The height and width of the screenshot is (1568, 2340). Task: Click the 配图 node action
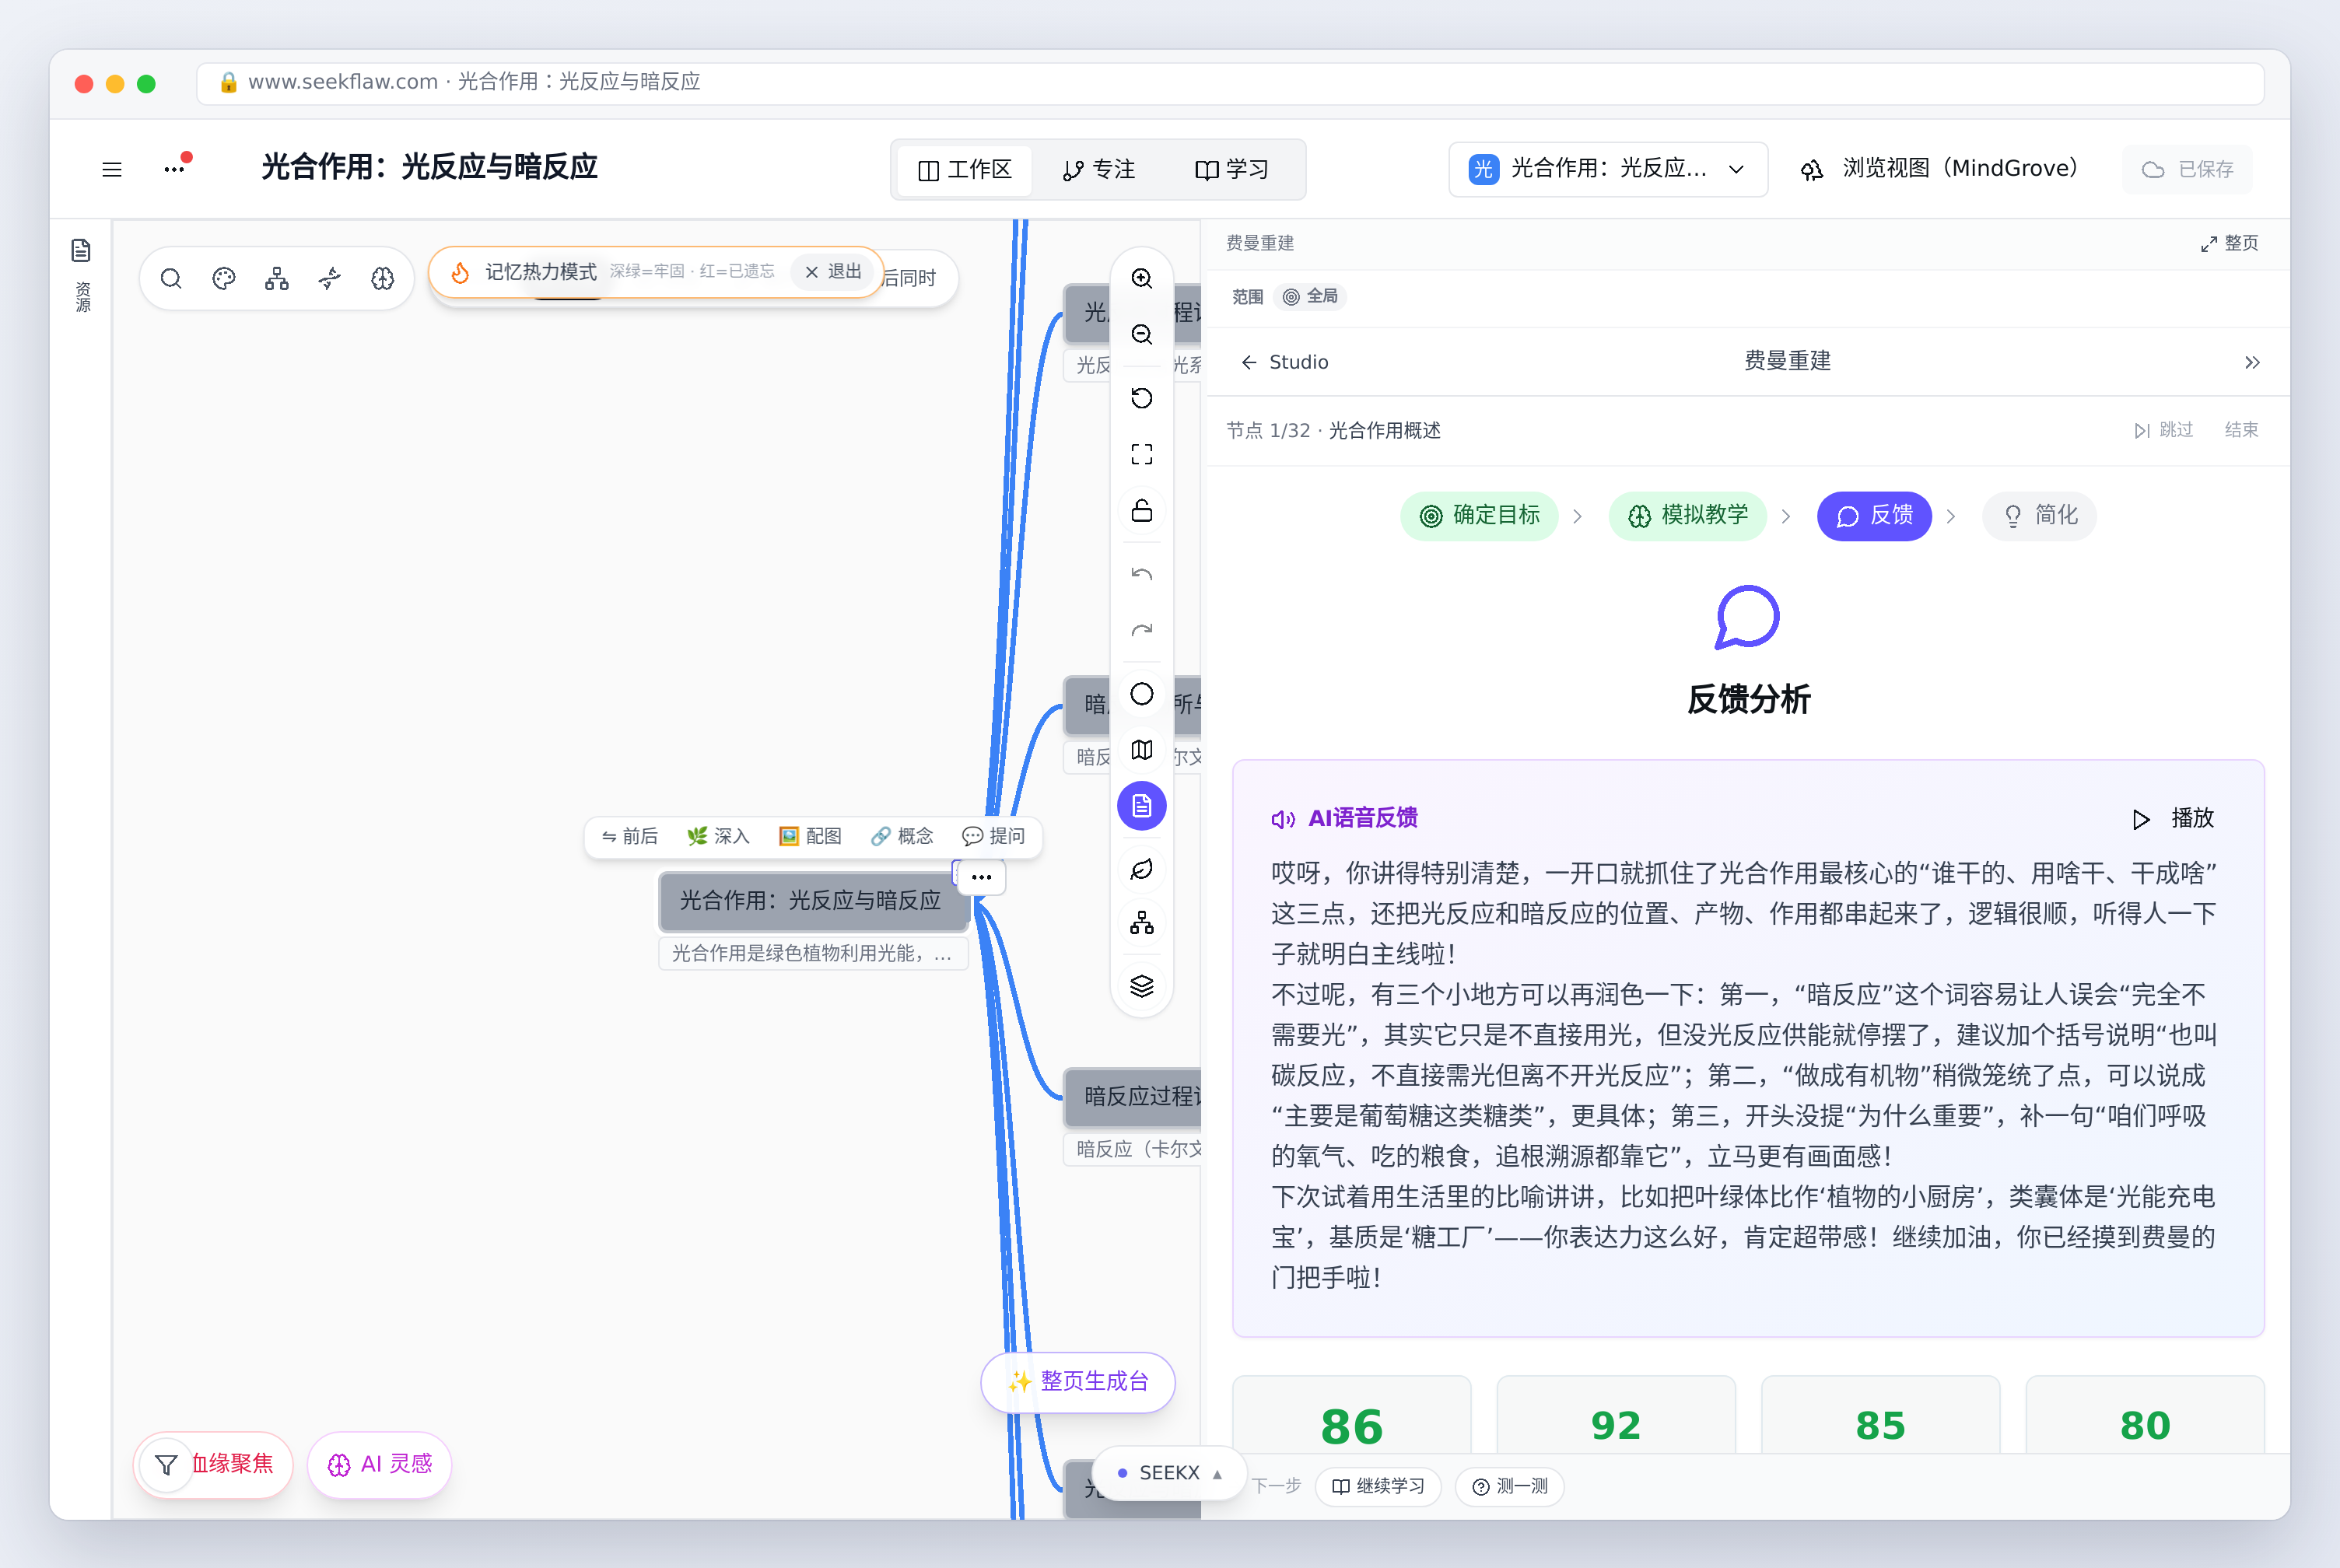point(810,836)
